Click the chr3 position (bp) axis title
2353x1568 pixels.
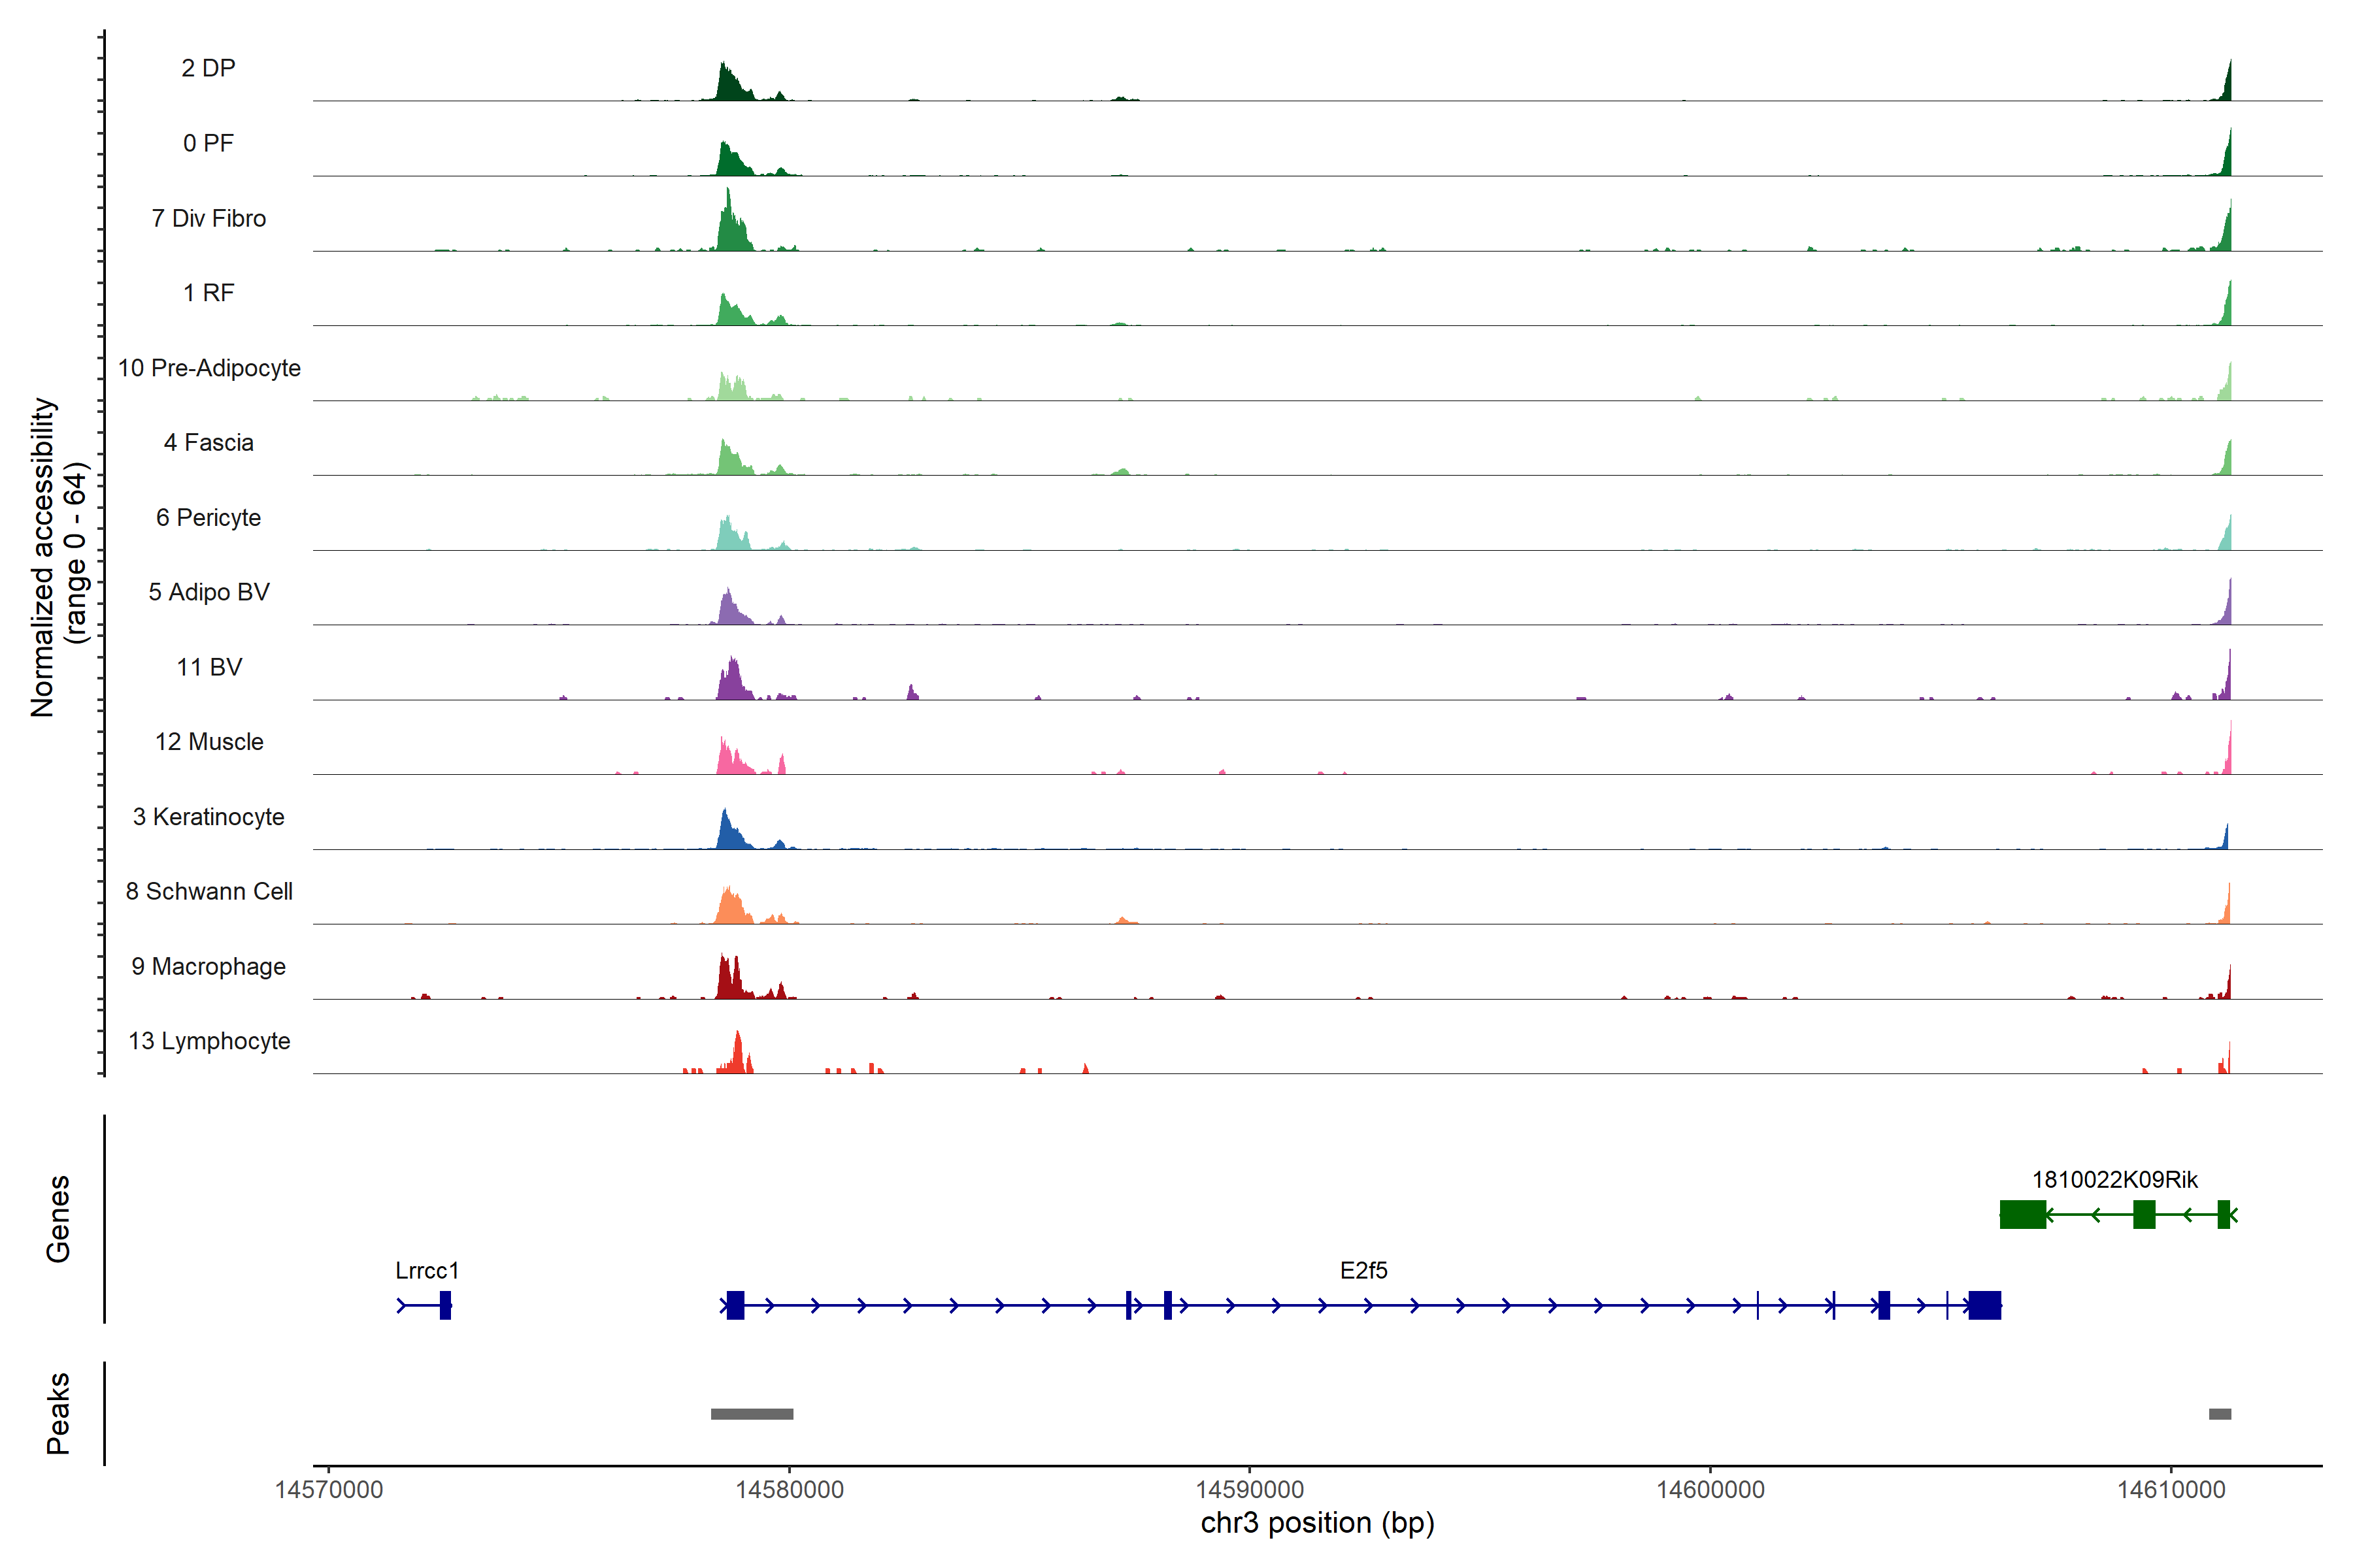(1316, 1523)
